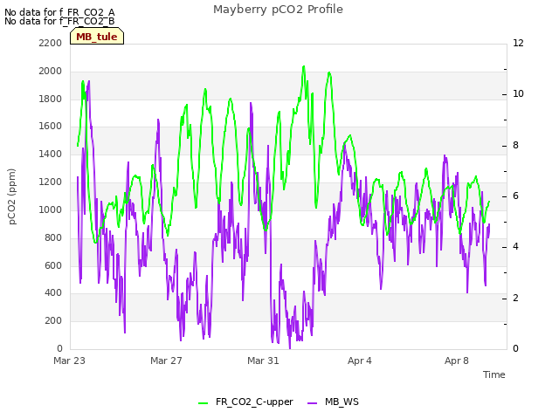This screenshot has height=419, width=559.
Task: Toggle the FR_CO2_C-upper legend entry
Action: (x=245, y=402)
